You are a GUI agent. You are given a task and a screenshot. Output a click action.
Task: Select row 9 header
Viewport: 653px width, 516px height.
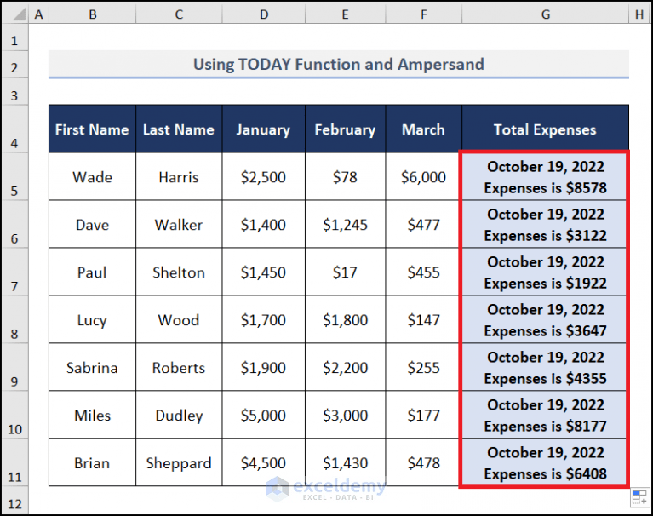[x=14, y=367]
